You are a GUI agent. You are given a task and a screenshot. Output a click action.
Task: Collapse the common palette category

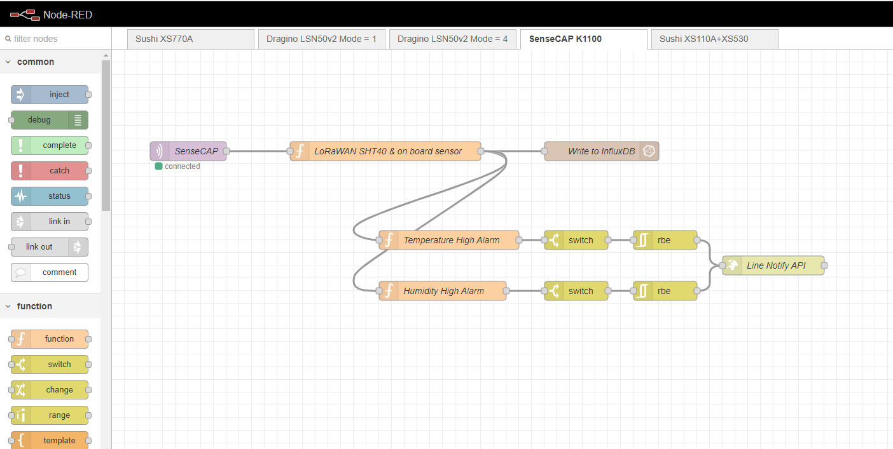[8, 62]
